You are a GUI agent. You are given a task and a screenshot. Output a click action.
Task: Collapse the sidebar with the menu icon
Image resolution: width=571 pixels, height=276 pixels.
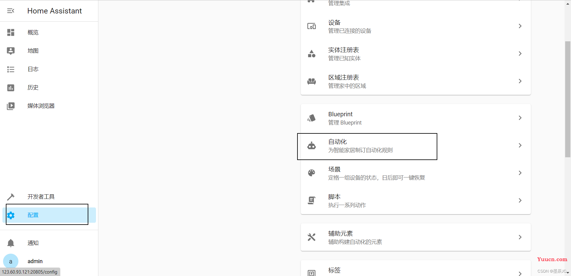(x=11, y=11)
